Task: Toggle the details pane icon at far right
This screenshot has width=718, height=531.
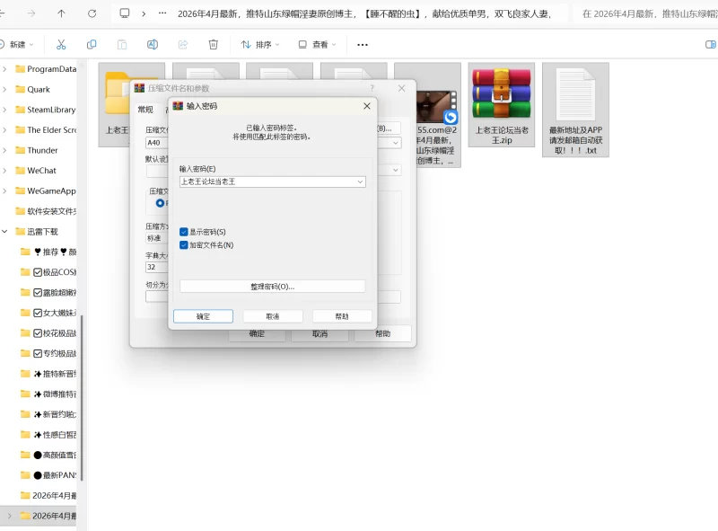Action: pos(710,45)
